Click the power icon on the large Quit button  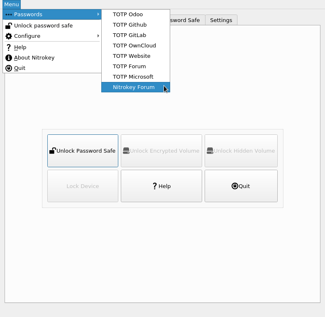tap(235, 186)
